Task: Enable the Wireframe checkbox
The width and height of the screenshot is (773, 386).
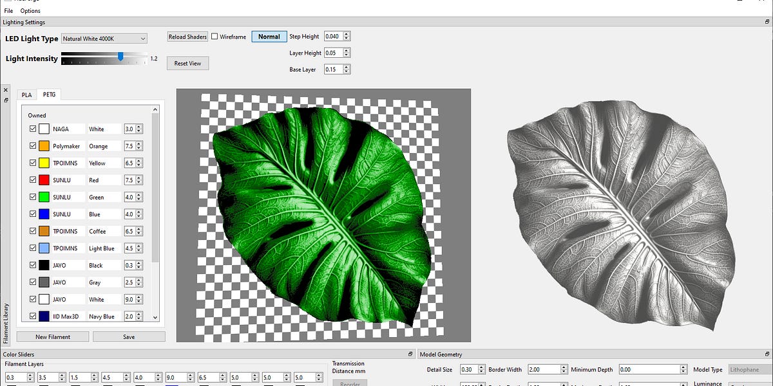Action: [215, 37]
